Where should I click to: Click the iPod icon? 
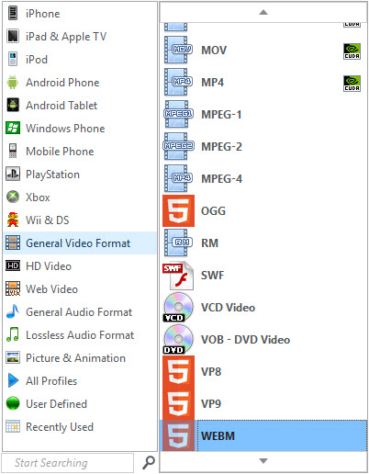point(13,59)
